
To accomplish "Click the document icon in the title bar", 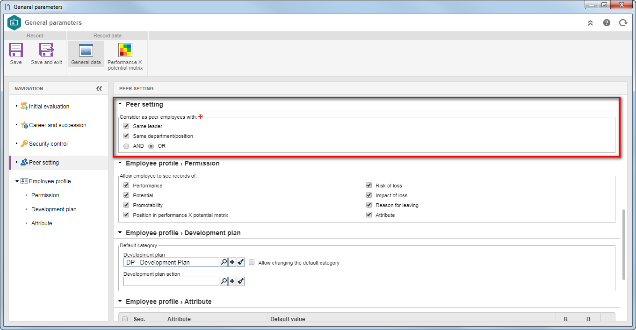I will (x=7, y=7).
